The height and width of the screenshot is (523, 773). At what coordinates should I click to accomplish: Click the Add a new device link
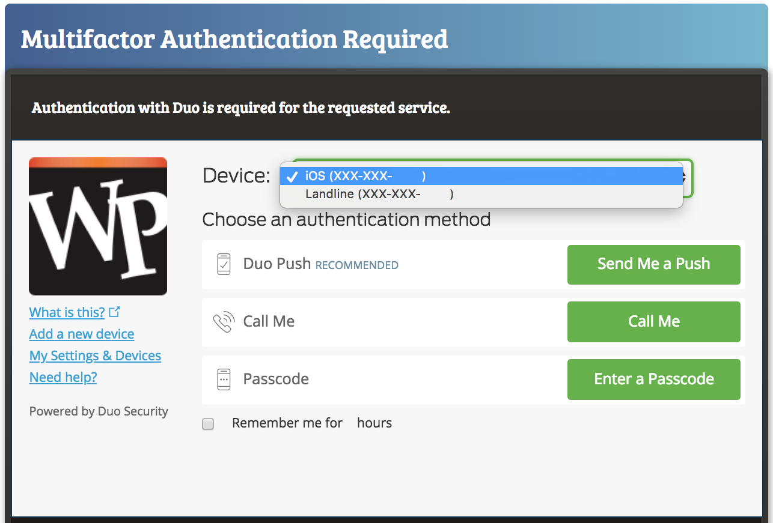[x=82, y=334]
